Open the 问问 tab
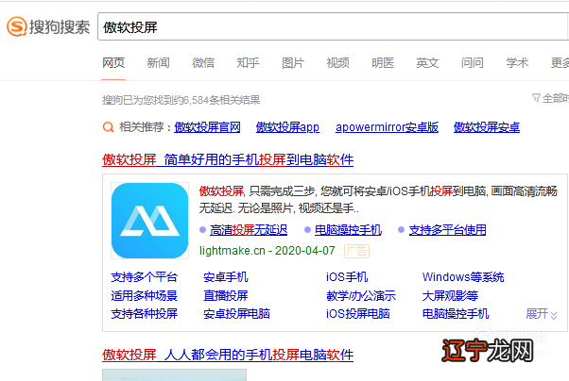Viewport: 569px width, 381px height. (473, 63)
